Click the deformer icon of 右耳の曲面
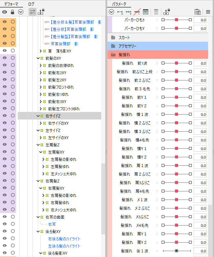This screenshot has width=214, height=257. coord(42,217)
